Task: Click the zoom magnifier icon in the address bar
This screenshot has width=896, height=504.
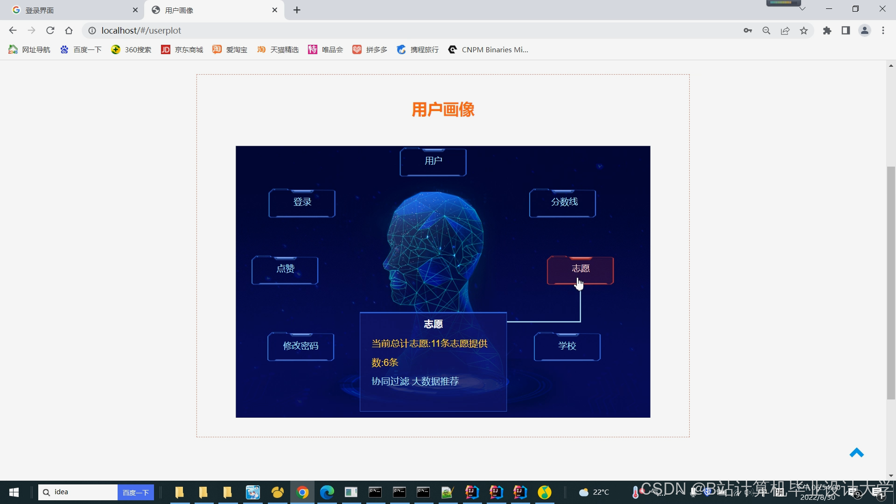Action: [x=766, y=30]
